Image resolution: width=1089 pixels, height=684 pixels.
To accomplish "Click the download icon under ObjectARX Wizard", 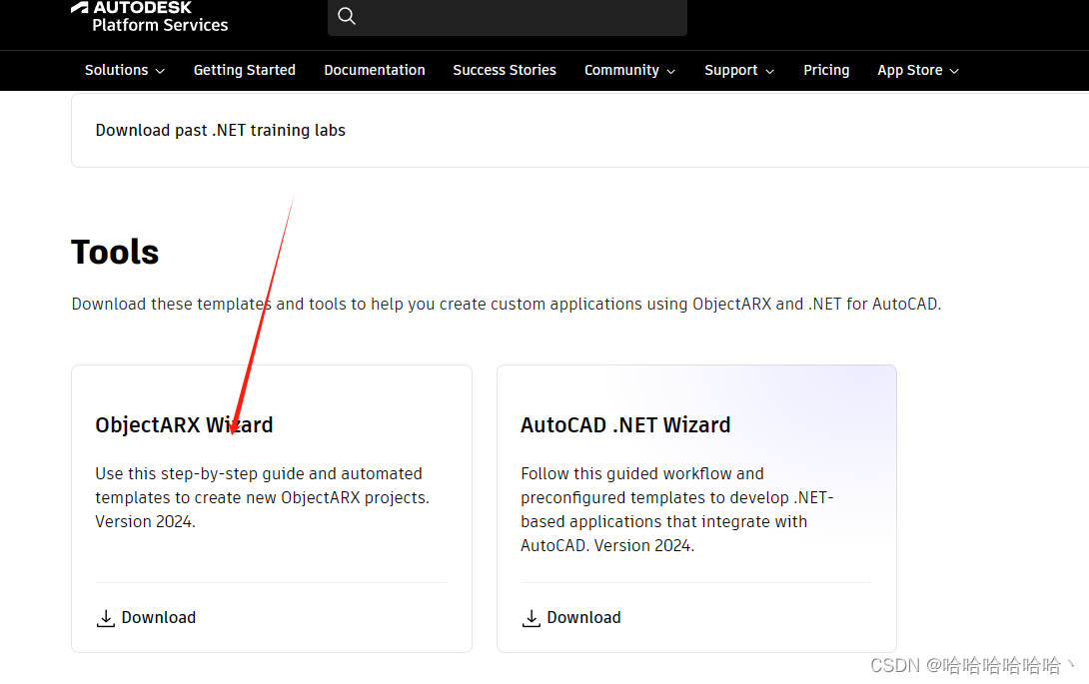I will click(106, 618).
